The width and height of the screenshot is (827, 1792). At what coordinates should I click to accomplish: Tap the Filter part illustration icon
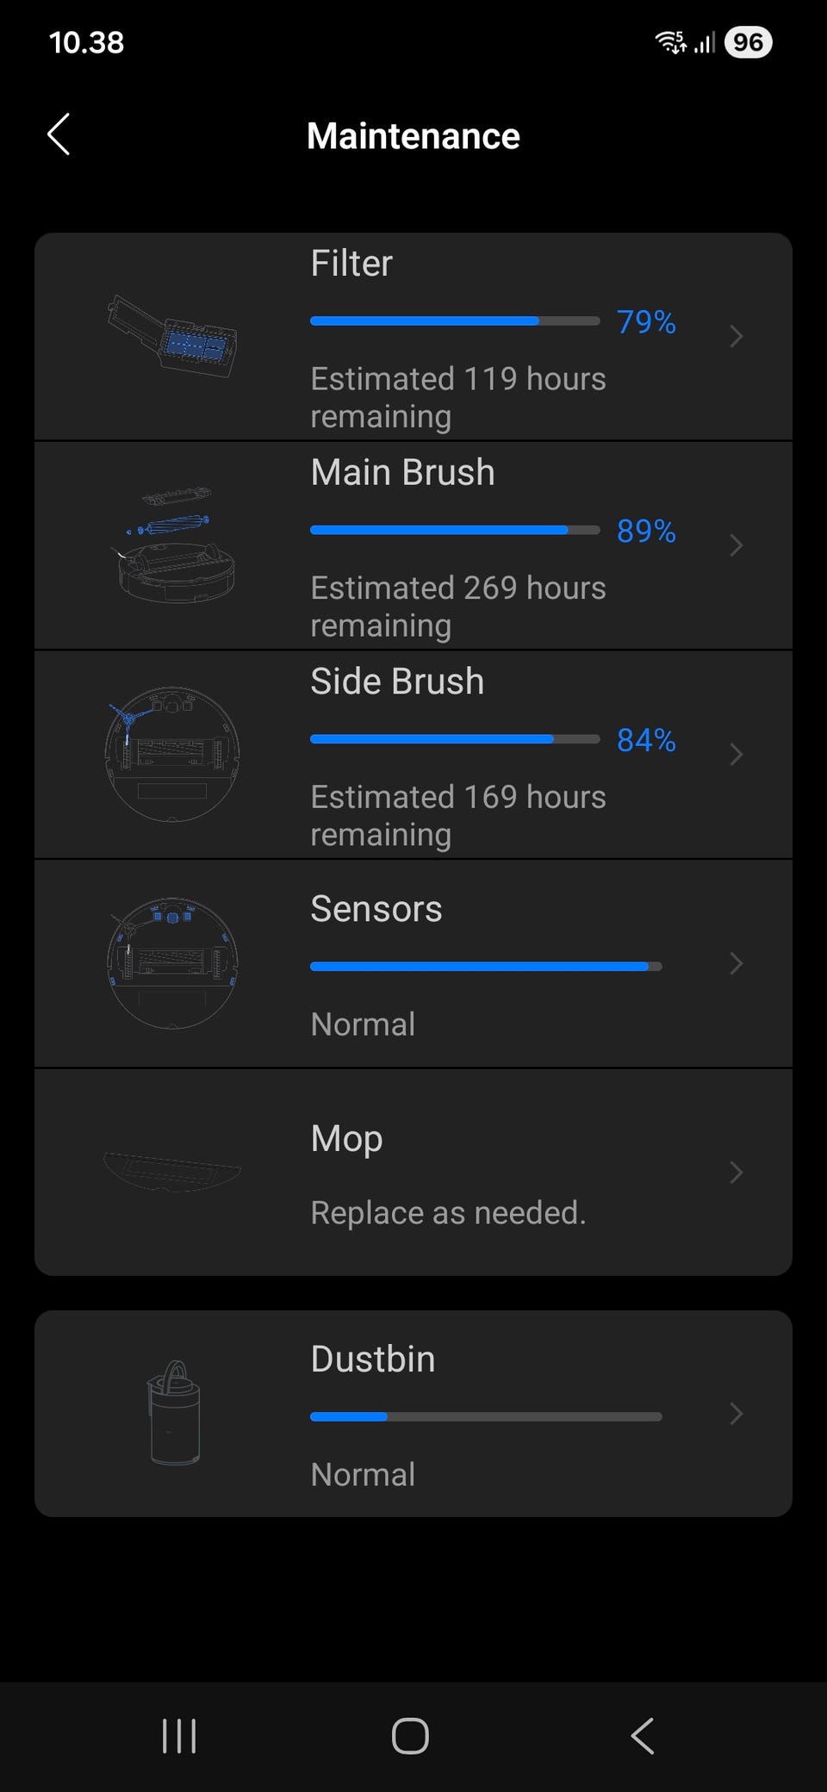[172, 336]
